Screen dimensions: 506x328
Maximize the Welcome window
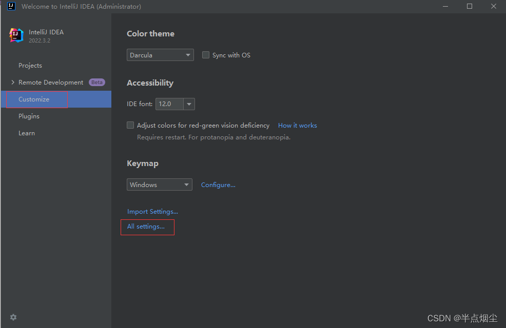coord(470,7)
